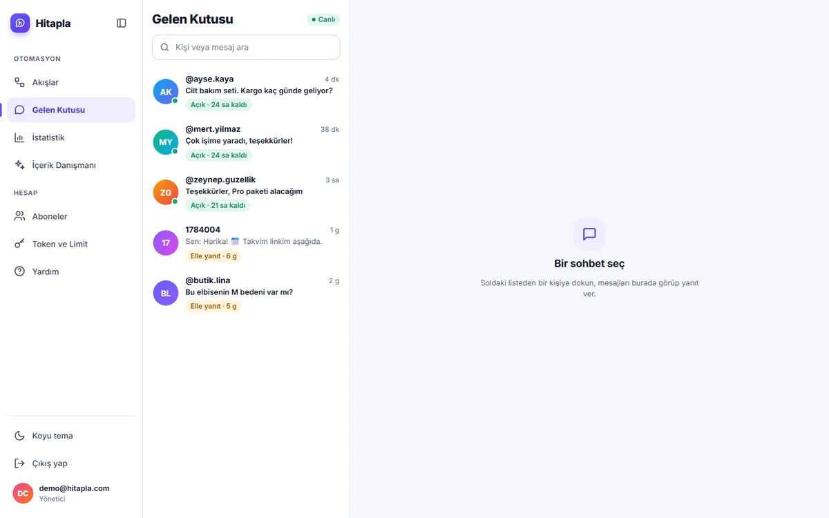Click the 17 avatar for 1784004
The height and width of the screenshot is (518, 829).
(166, 243)
